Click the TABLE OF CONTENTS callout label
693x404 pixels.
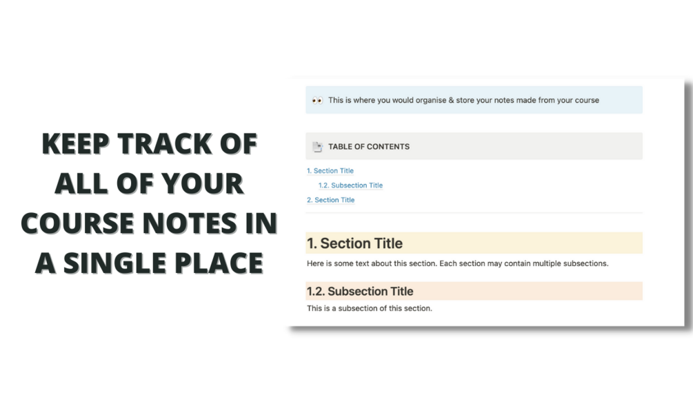coord(369,147)
